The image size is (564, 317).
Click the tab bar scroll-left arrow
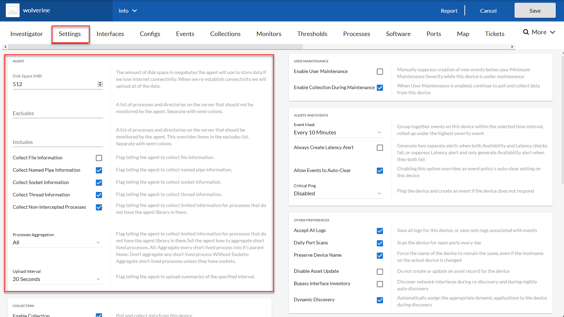click(5, 47)
